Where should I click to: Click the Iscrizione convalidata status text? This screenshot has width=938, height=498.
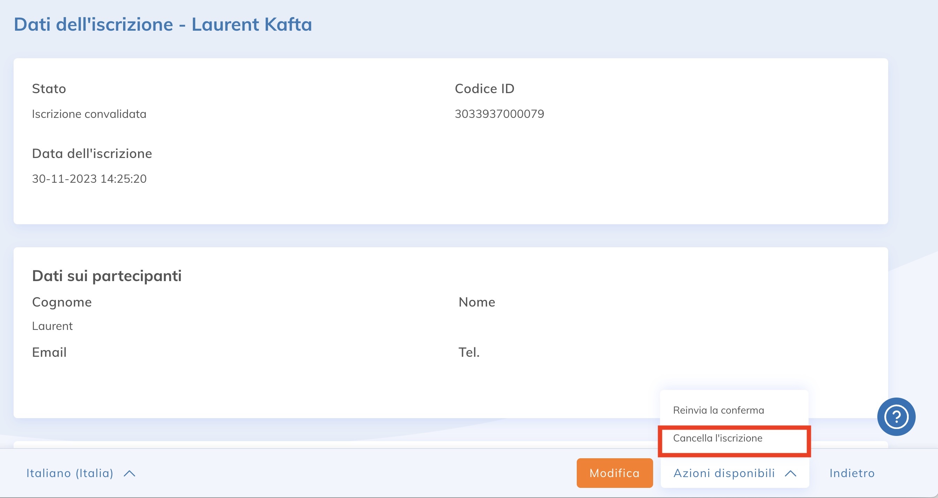89,114
